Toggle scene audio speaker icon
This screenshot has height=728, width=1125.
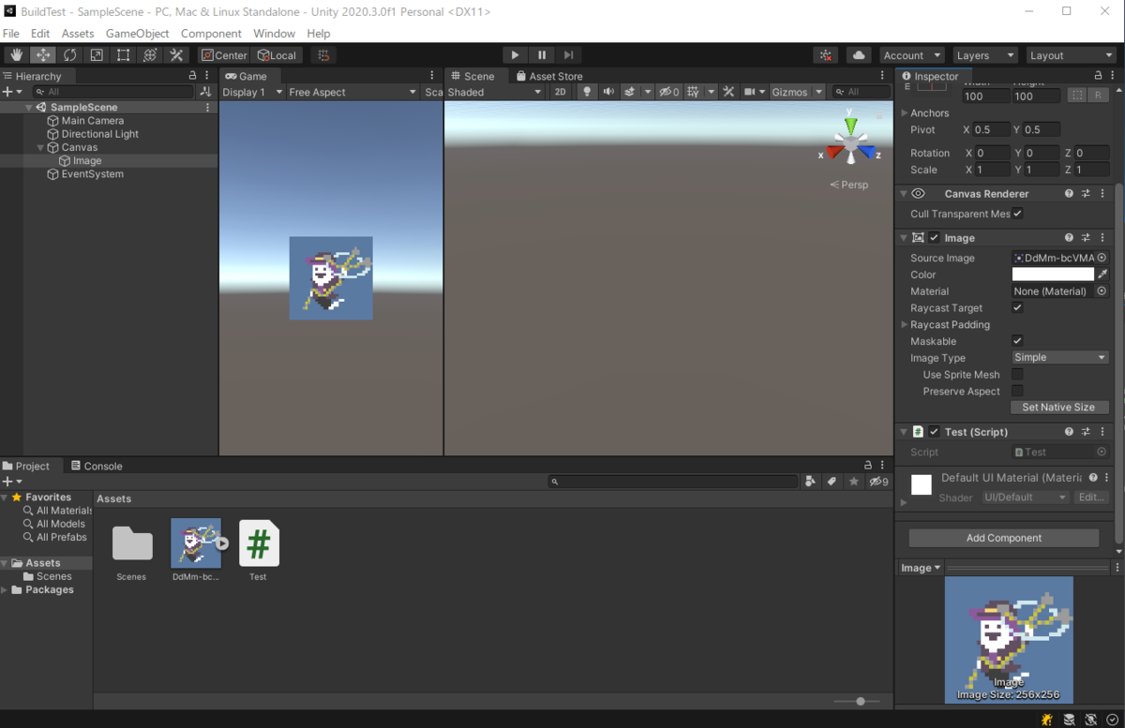coord(608,92)
